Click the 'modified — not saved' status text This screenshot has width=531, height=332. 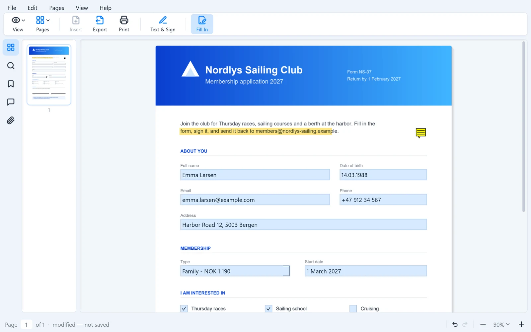coord(81,325)
